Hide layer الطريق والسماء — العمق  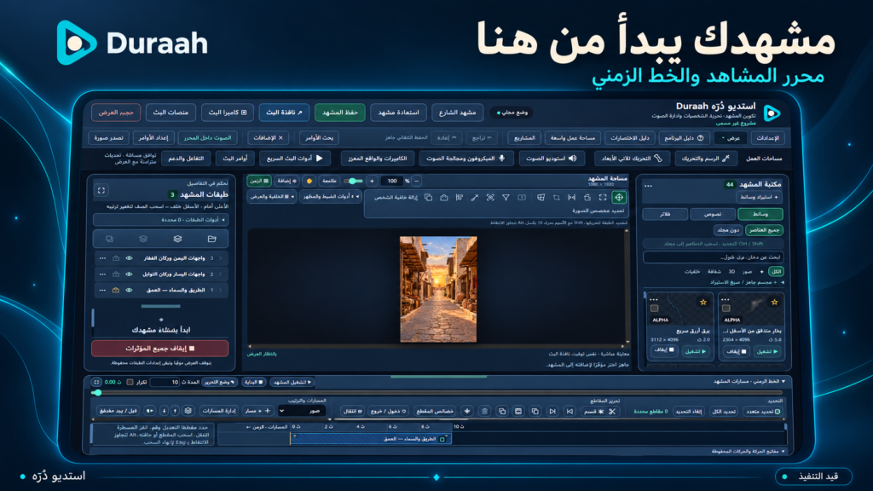point(130,290)
